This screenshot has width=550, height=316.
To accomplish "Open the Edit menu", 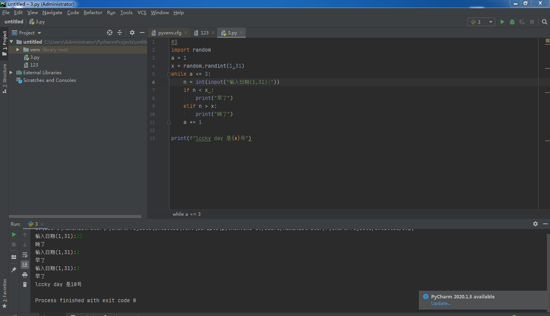I will pyautogui.click(x=18, y=13).
